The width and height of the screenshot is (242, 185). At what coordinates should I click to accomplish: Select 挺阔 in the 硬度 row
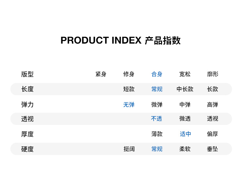click(x=129, y=149)
